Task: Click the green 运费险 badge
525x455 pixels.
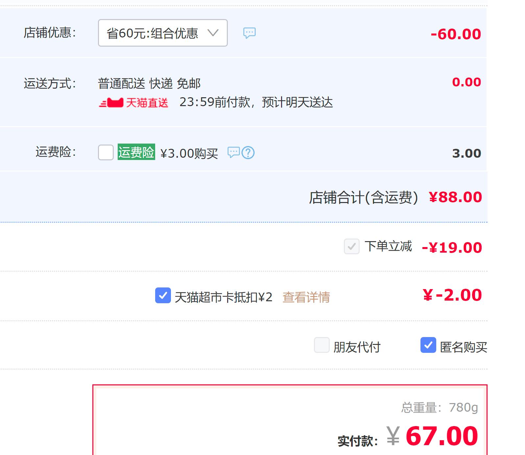Action: (x=136, y=152)
